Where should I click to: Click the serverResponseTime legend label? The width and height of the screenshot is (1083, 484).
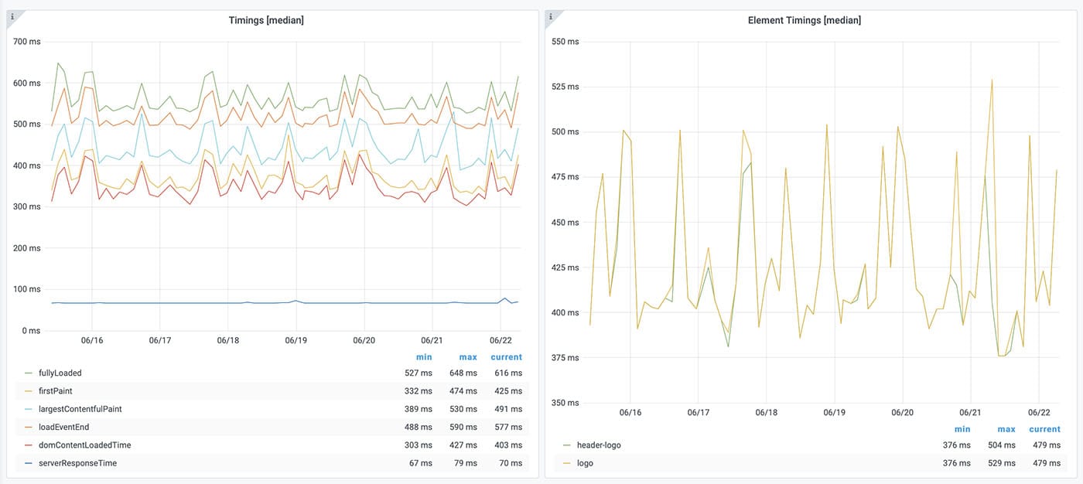click(x=77, y=463)
